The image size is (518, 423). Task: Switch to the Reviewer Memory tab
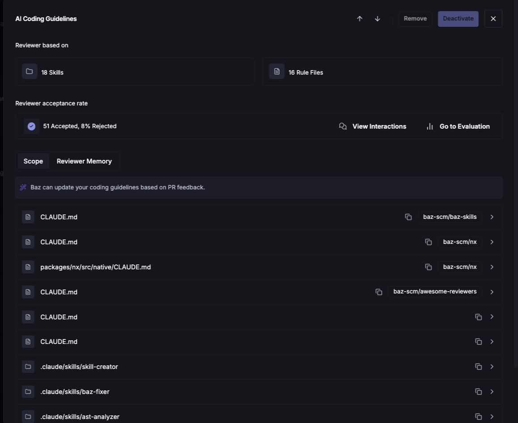(84, 161)
